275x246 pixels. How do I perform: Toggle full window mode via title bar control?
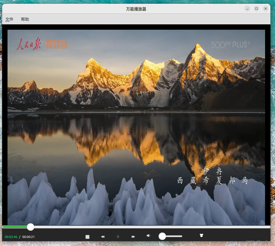(256, 9)
